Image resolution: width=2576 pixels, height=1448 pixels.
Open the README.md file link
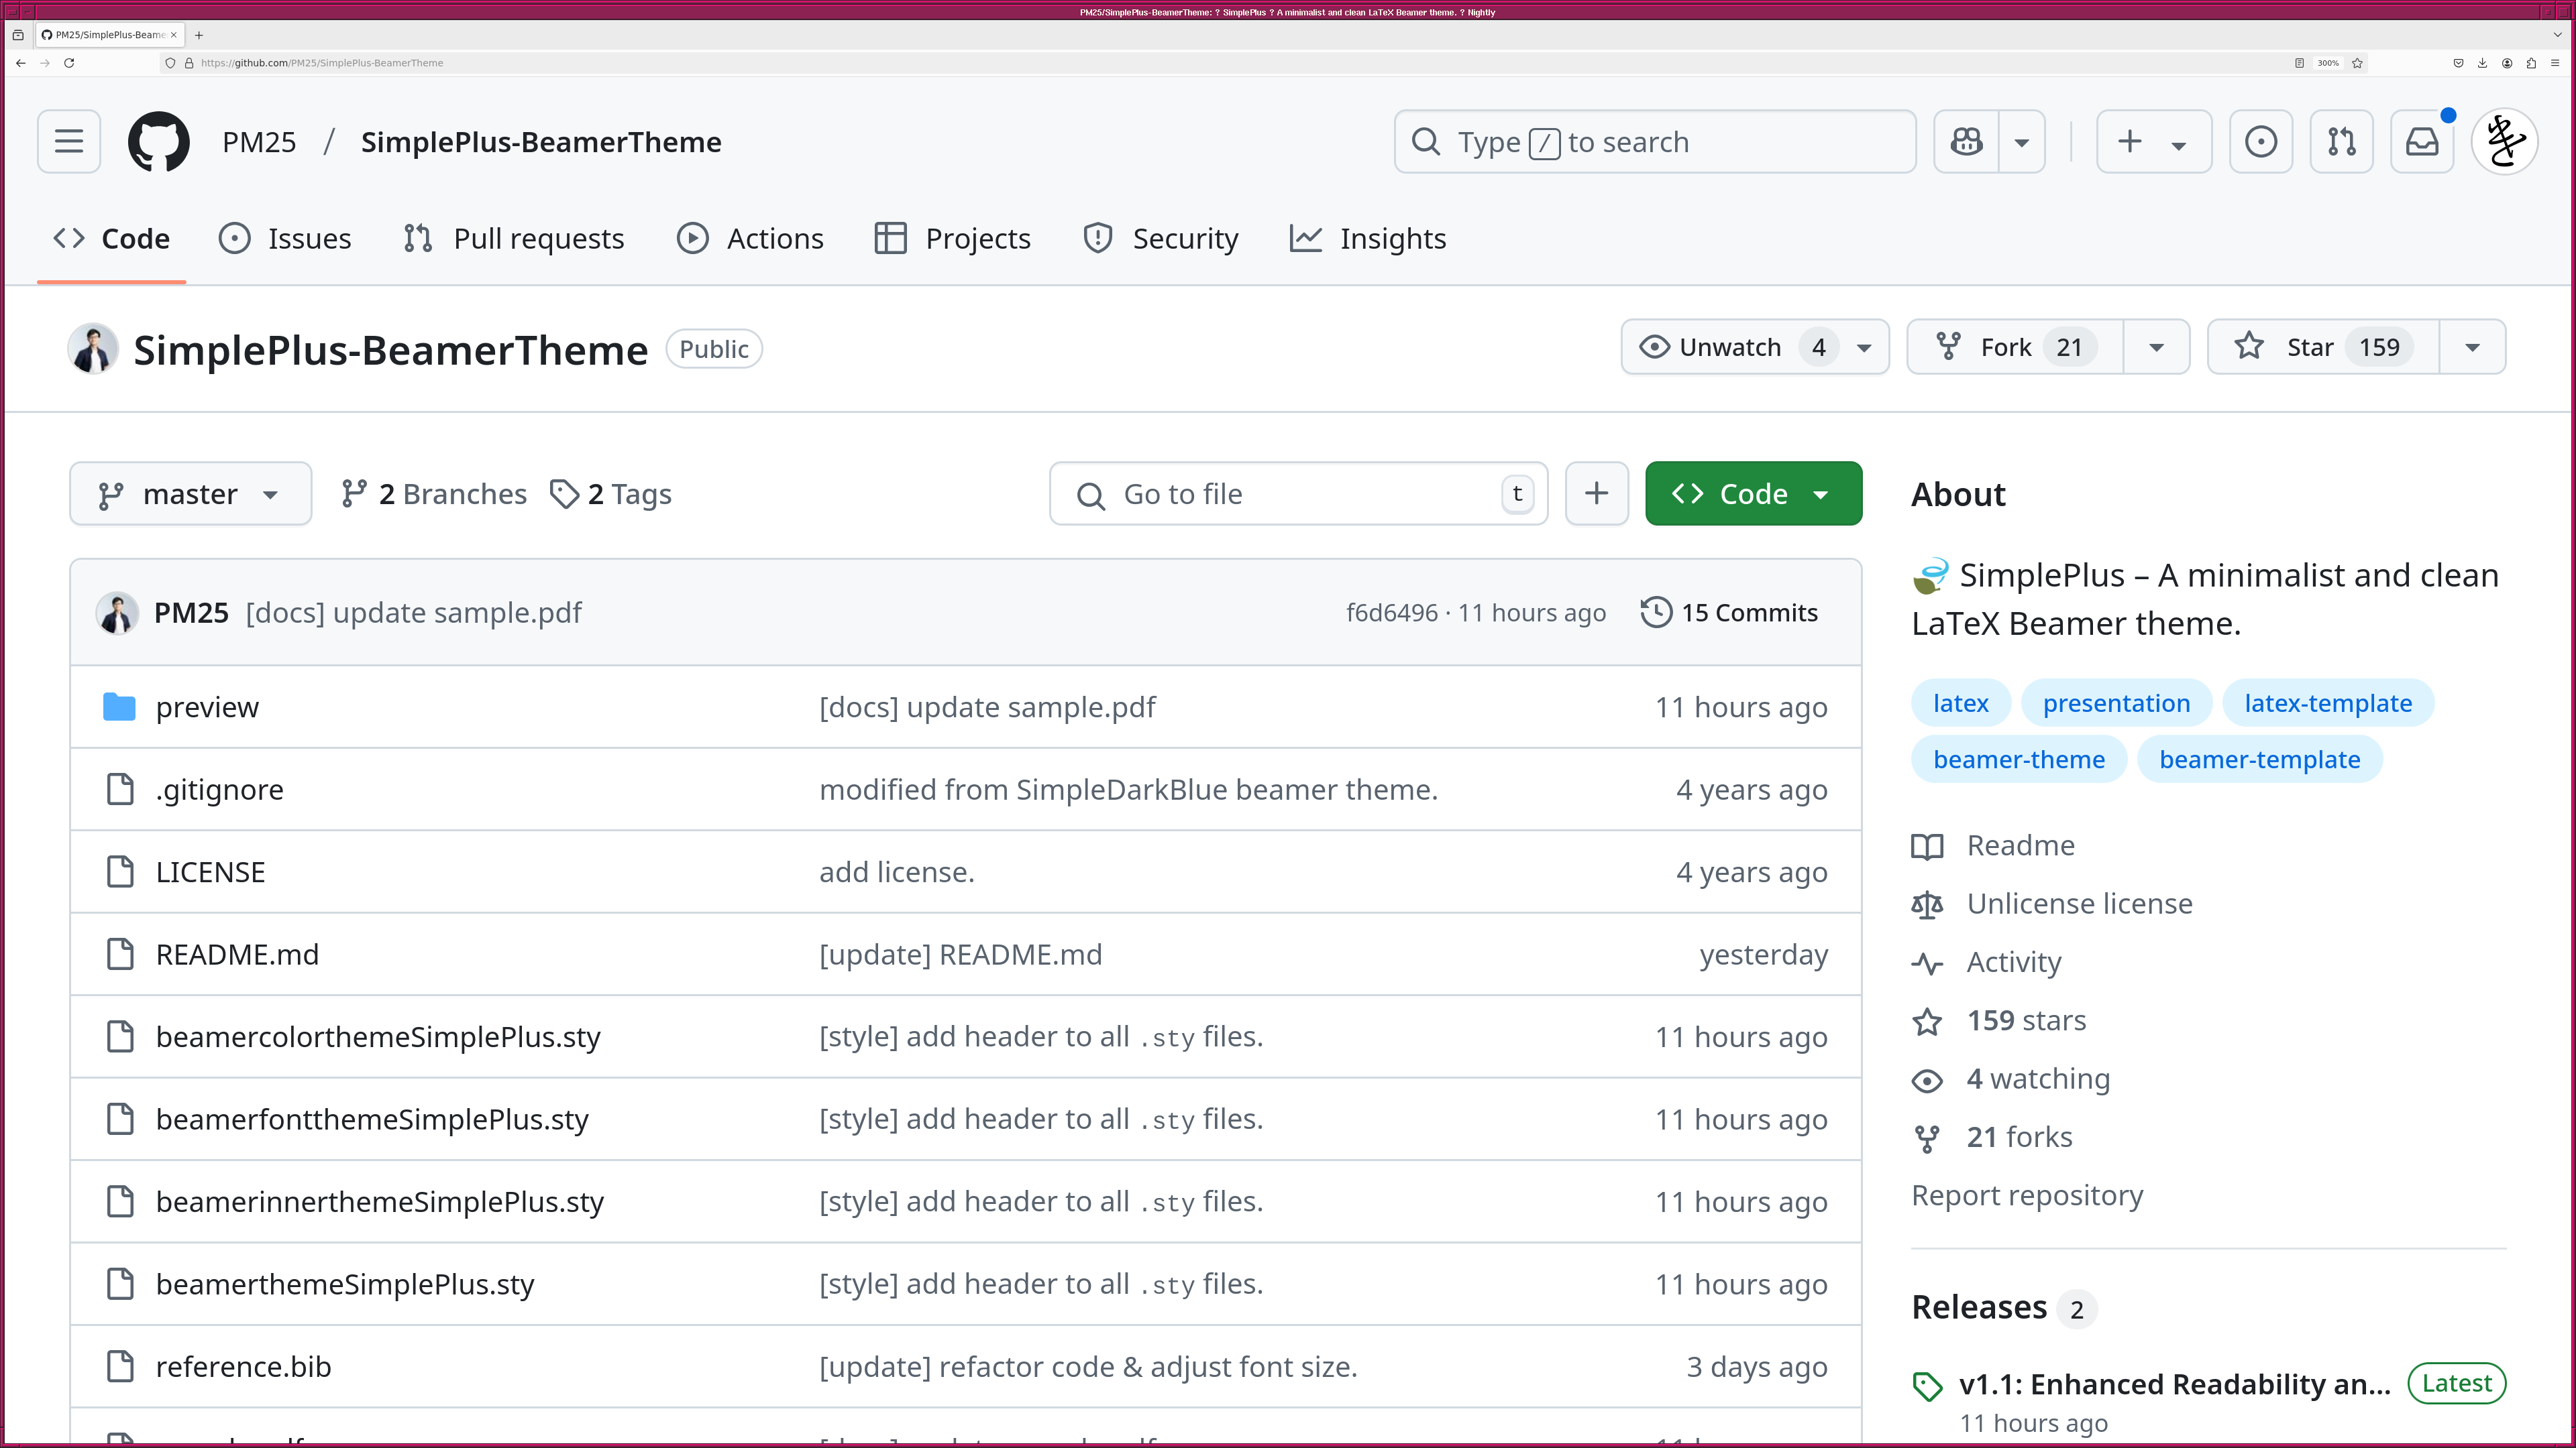pyautogui.click(x=237, y=953)
